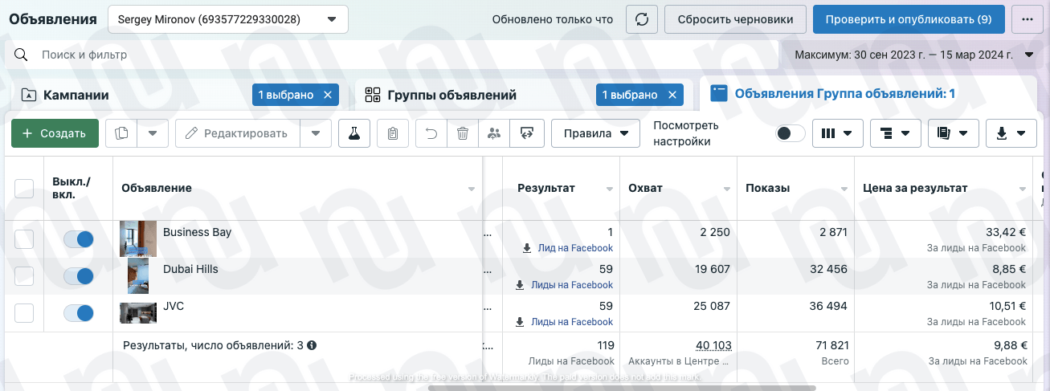Click the green Создать button
This screenshot has width=1050, height=391.
tap(55, 133)
